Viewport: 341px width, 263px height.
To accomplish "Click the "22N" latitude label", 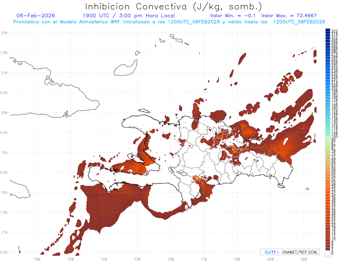I will 4,33.
